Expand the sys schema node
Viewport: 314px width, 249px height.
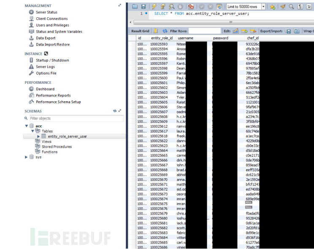pyautogui.click(x=27, y=157)
